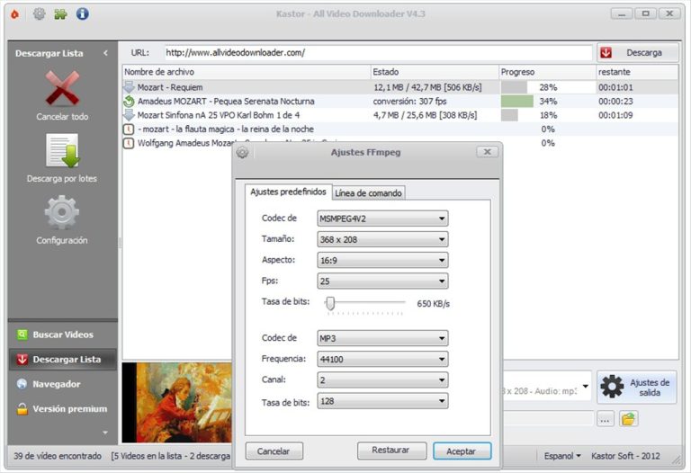Switch to Línea de comando tab
Image resolution: width=691 pixels, height=473 pixels.
click(x=368, y=193)
